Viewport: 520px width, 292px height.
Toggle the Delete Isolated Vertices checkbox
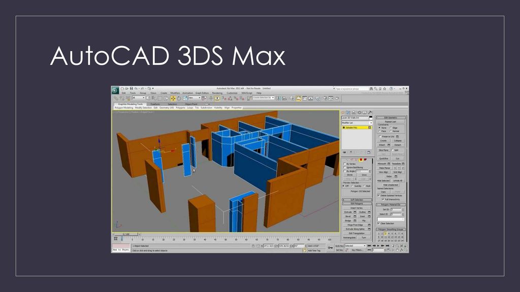pos(379,195)
